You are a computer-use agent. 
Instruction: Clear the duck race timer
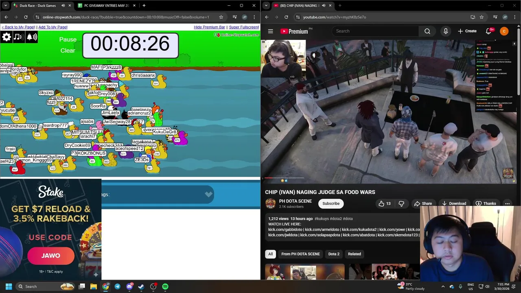[68, 50]
